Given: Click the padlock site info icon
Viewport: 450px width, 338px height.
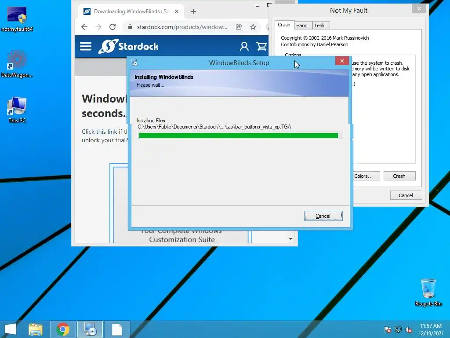Looking at the screenshot, I should [x=130, y=27].
